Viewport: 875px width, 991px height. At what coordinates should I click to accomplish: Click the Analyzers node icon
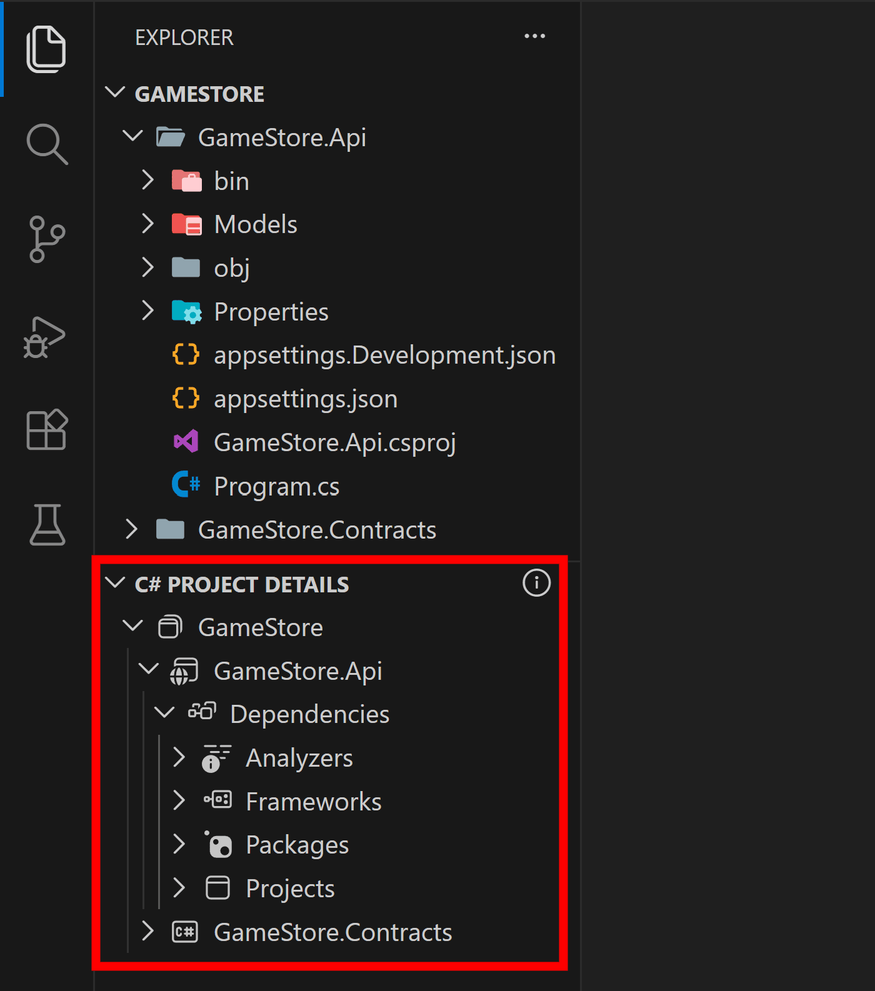coord(216,758)
